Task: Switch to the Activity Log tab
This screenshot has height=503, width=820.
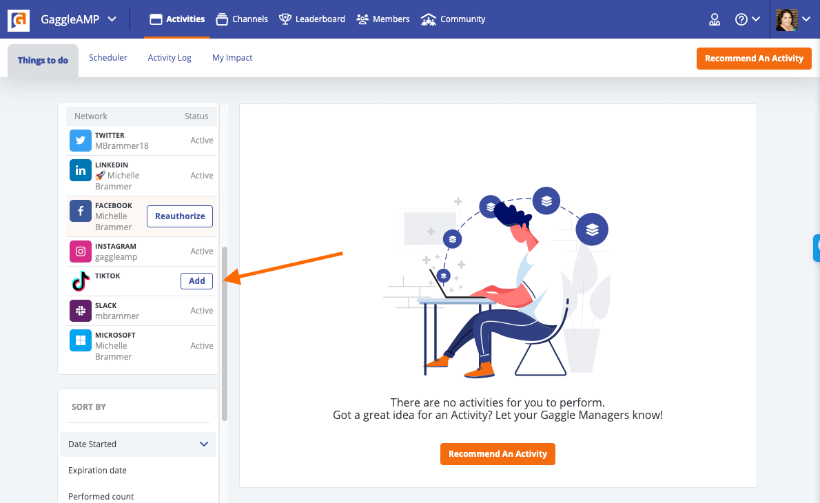Action: (x=170, y=57)
